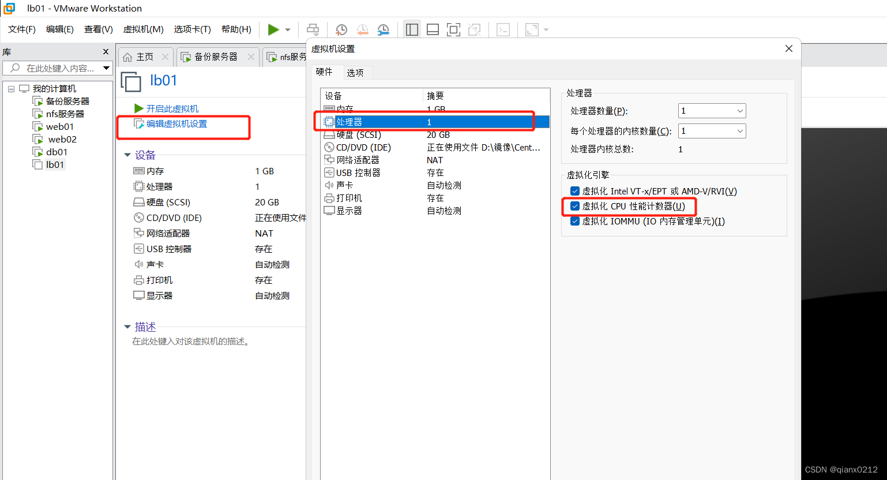Image resolution: width=887 pixels, height=480 pixels.
Task: Open the power options dropdown arrow beside play
Action: click(288, 30)
